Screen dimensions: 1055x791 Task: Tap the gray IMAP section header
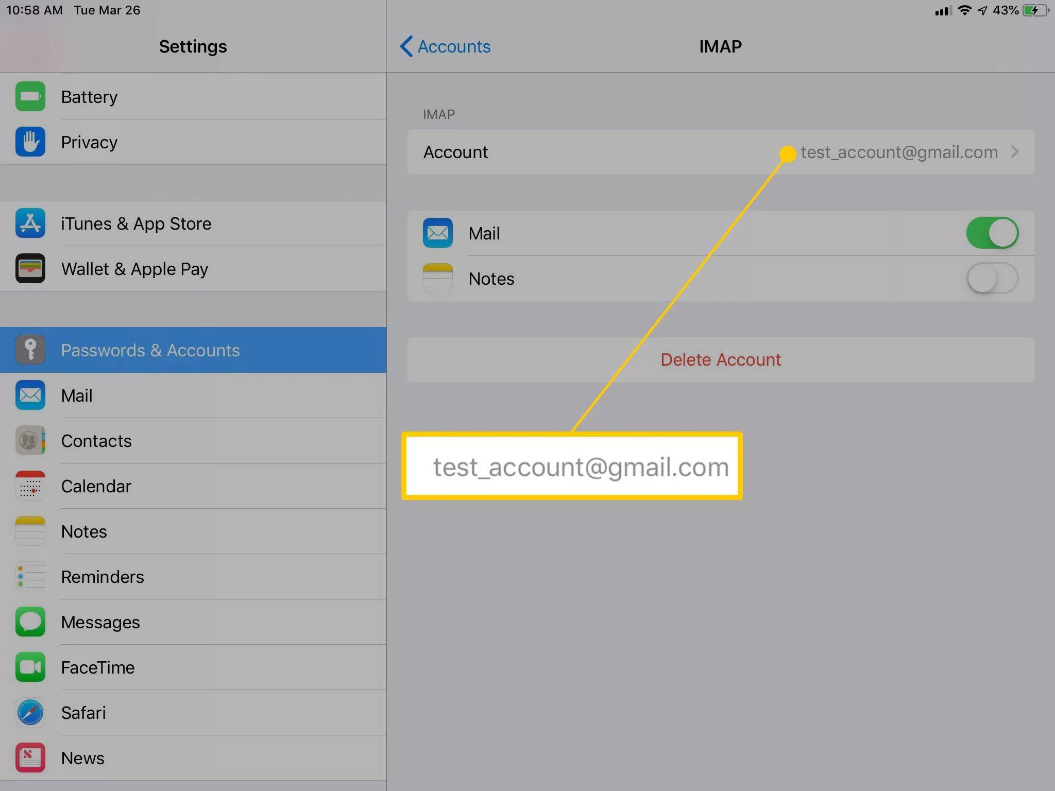[438, 114]
